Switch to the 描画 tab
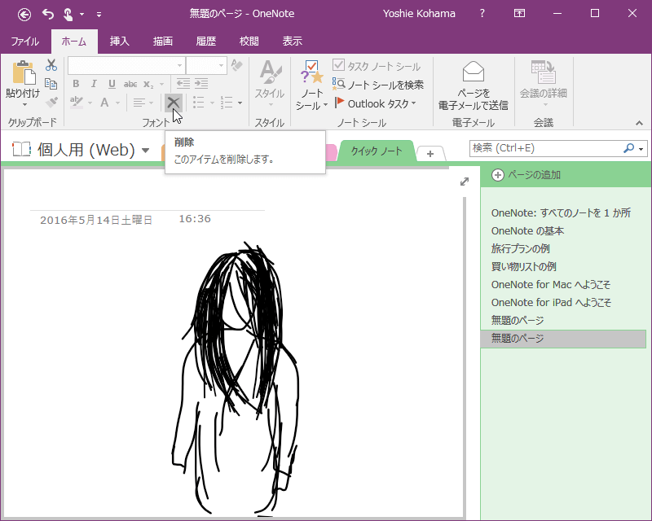 click(x=162, y=42)
